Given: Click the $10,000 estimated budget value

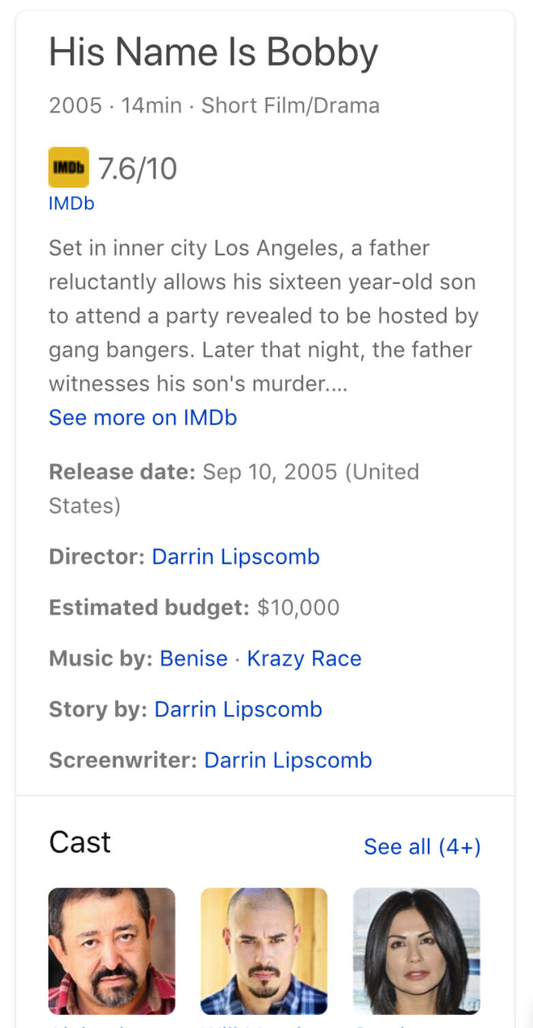Looking at the screenshot, I should [x=298, y=607].
